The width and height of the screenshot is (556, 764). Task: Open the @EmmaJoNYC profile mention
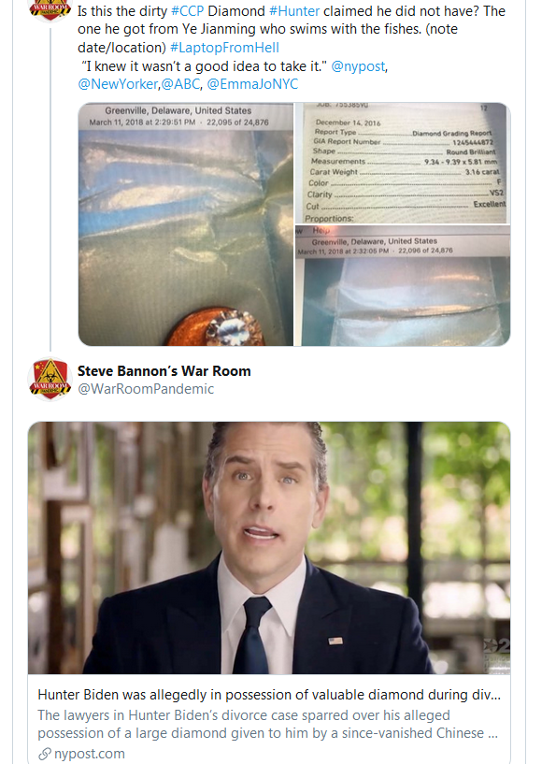click(x=252, y=84)
